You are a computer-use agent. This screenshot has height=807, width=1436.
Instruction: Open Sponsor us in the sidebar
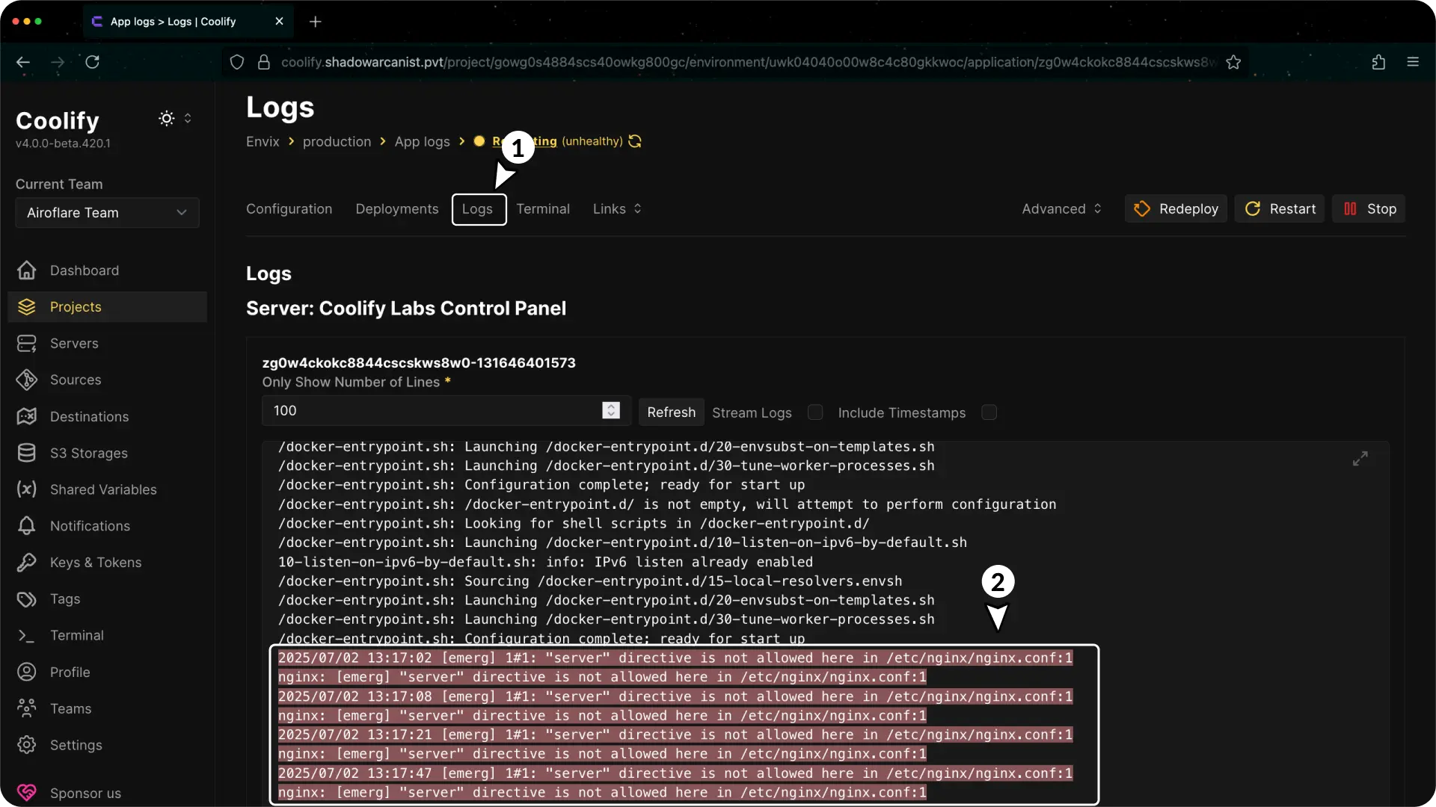point(108,793)
